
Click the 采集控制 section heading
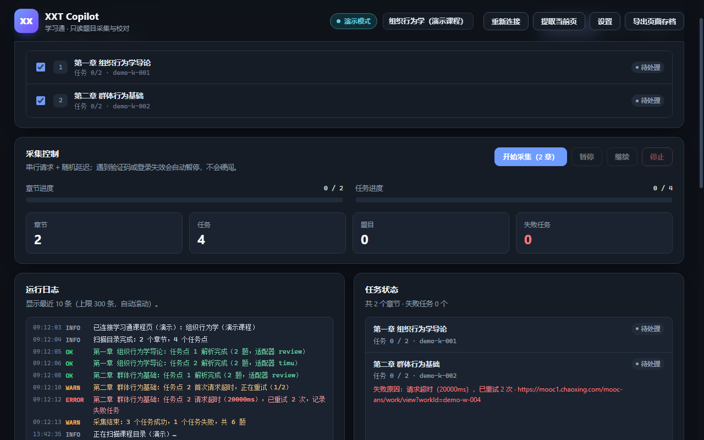tap(42, 154)
